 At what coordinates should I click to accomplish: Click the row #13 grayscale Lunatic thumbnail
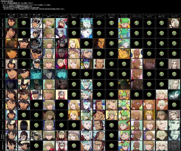tap(174, 146)
